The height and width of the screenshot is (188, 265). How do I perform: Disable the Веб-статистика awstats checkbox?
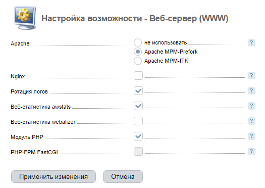click(x=138, y=106)
